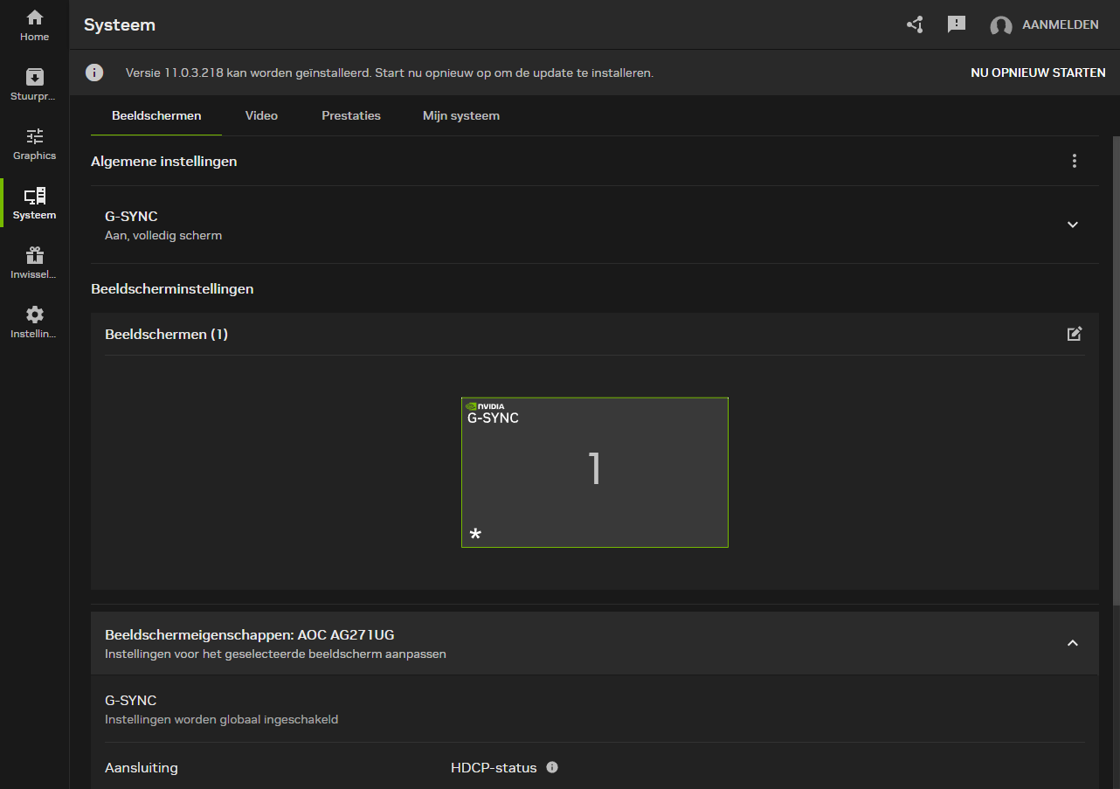Screen dimensions: 1120x789
Task: Collapse the Beeldschermeigenschappen AOC AG271UG section
Action: pyautogui.click(x=1073, y=643)
